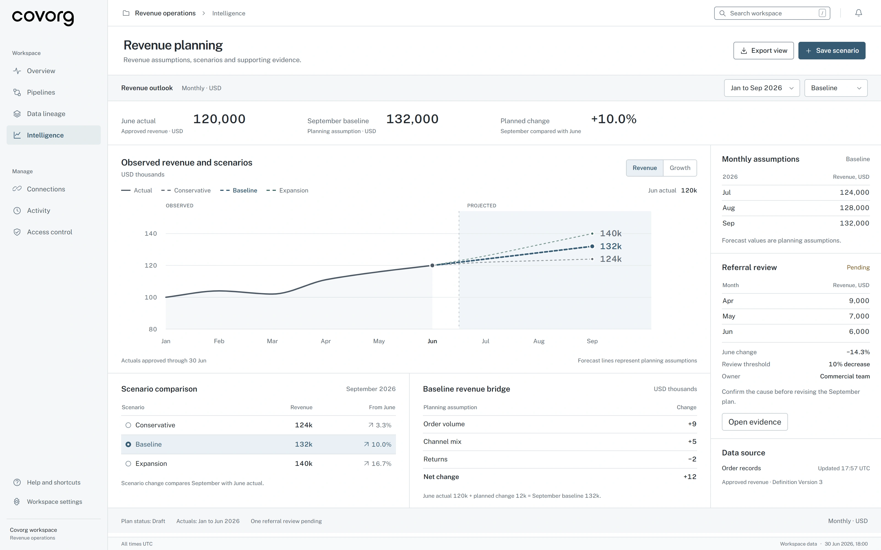Click Export view button
This screenshot has width=881, height=550.
[x=763, y=51]
